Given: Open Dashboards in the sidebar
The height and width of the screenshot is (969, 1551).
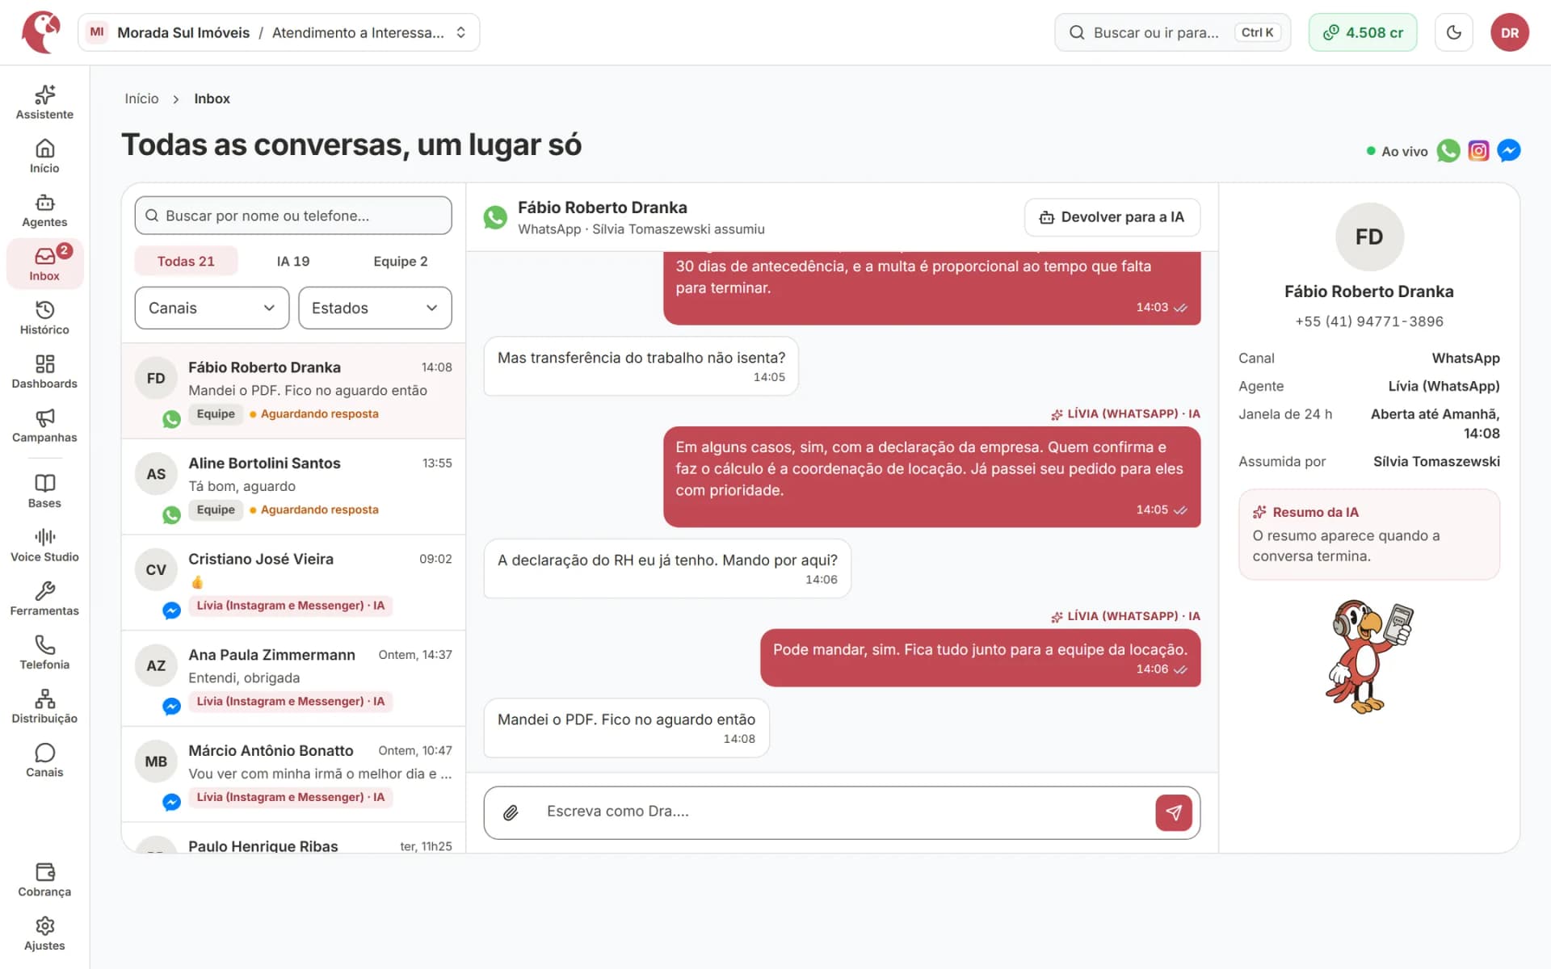Looking at the screenshot, I should coord(44,372).
